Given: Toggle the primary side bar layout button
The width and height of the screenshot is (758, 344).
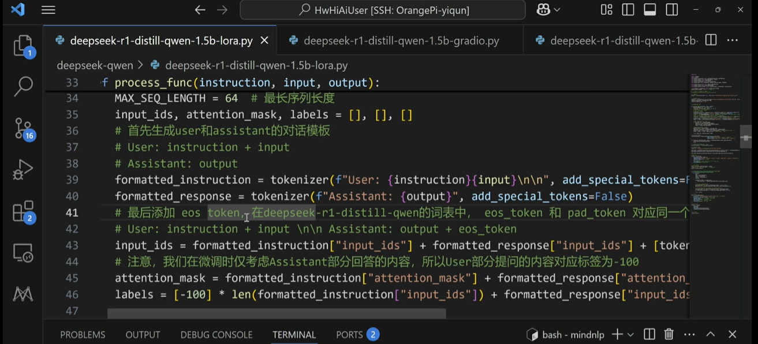Looking at the screenshot, I should pyautogui.click(x=628, y=10).
